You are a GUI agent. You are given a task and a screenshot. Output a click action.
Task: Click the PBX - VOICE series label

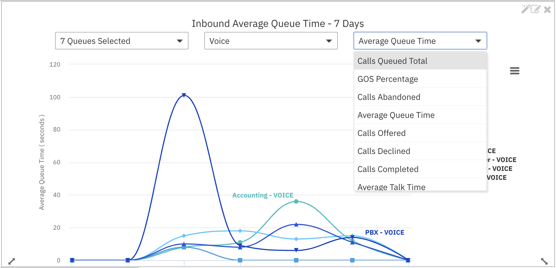coord(384,232)
